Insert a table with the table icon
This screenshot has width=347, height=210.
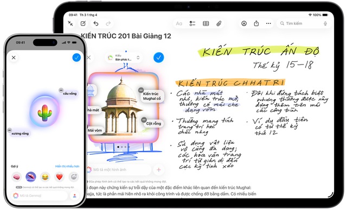206,23
